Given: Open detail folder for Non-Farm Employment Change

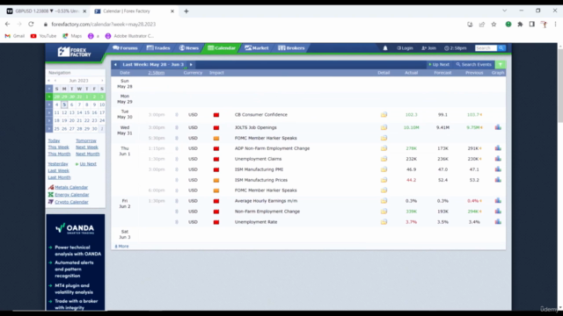Looking at the screenshot, I should [384, 212].
